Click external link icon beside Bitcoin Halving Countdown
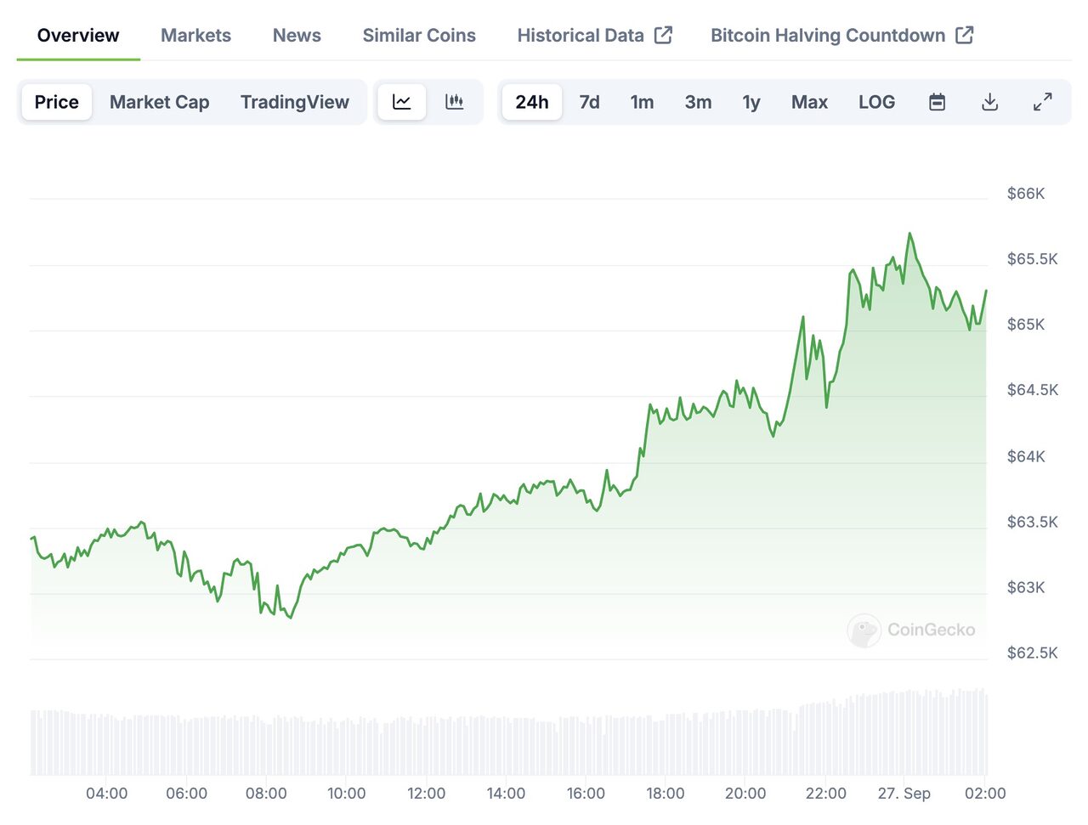Viewport: 1088px width, 825px height. 965,35
